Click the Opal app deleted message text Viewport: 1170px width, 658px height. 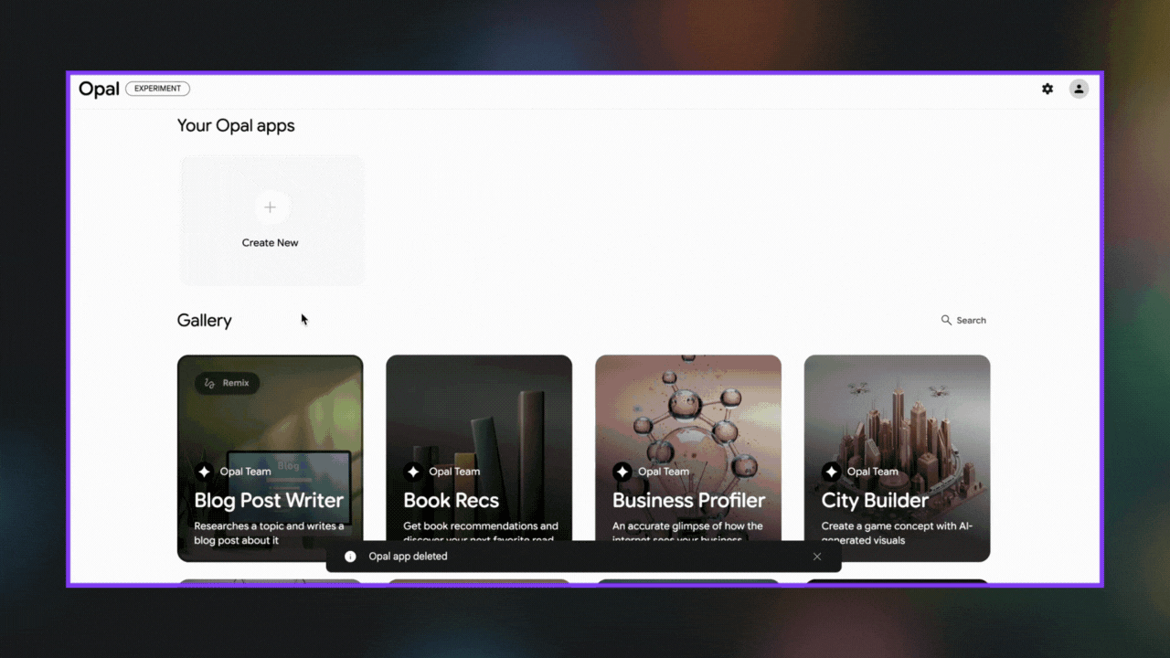[408, 556]
